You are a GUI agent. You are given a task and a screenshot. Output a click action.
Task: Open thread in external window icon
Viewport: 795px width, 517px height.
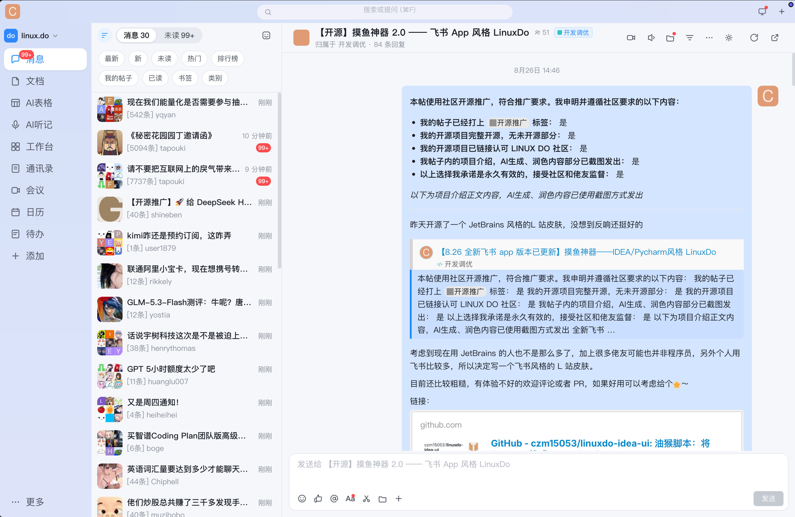coord(775,38)
